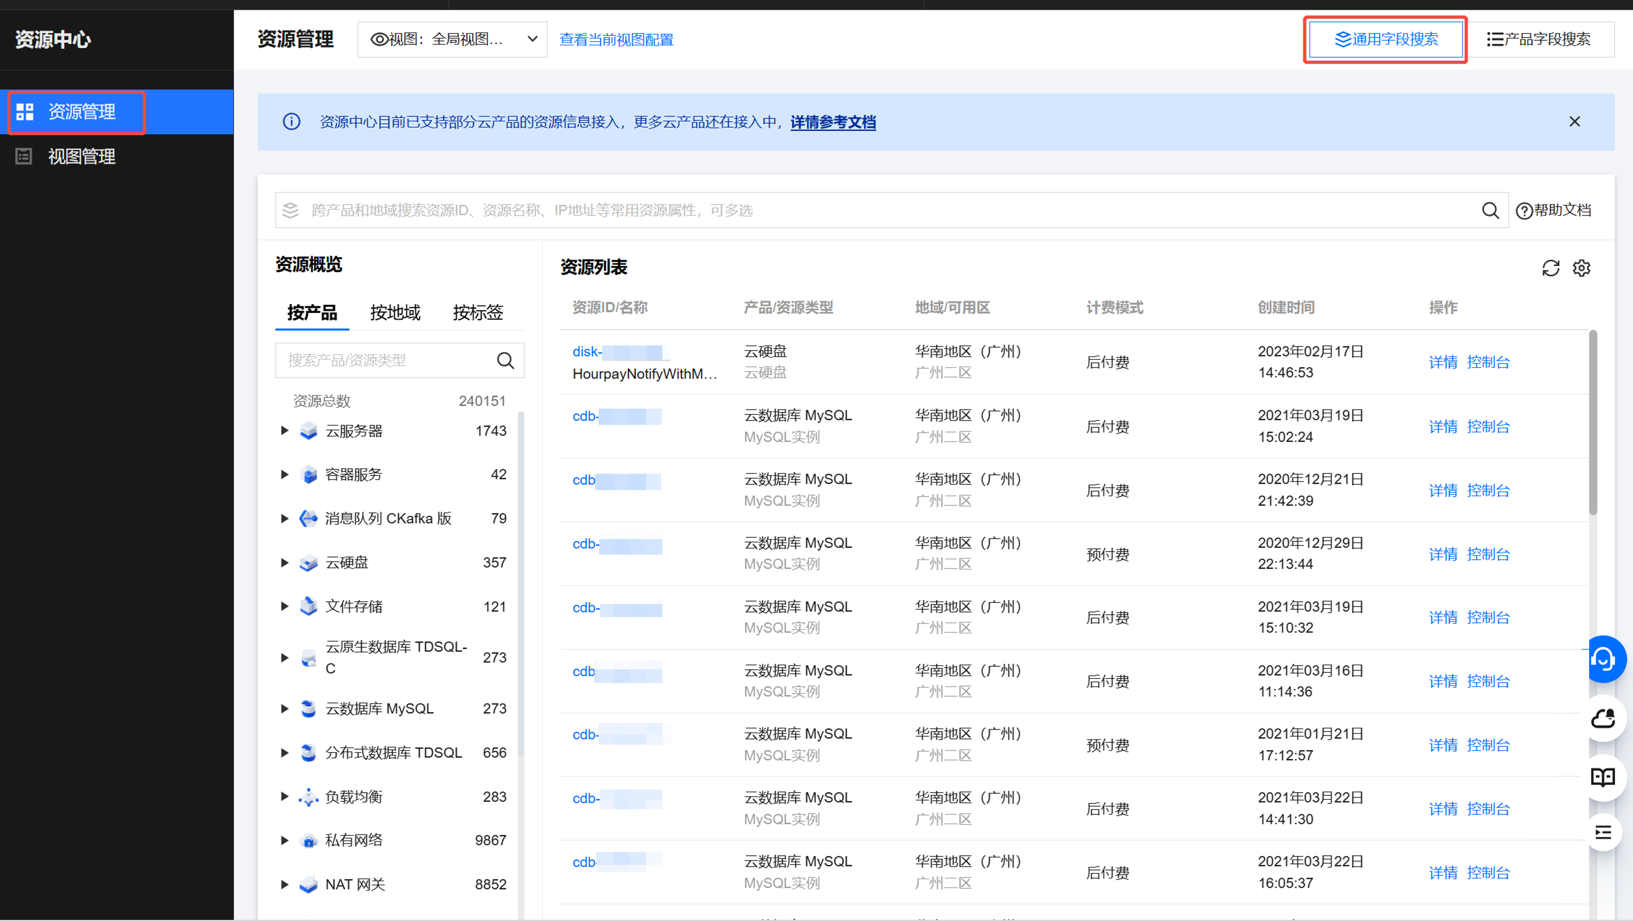Open 视图管理 in the sidebar
The height and width of the screenshot is (921, 1633).
pos(82,157)
